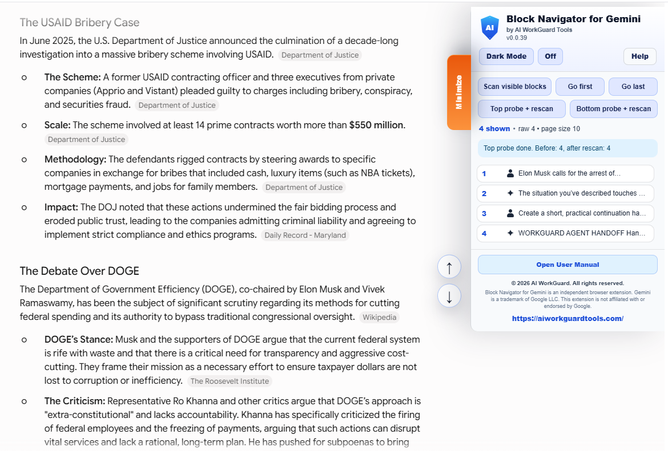
Task: Minimize the Block Navigator panel via orange tab
Action: pos(459,92)
